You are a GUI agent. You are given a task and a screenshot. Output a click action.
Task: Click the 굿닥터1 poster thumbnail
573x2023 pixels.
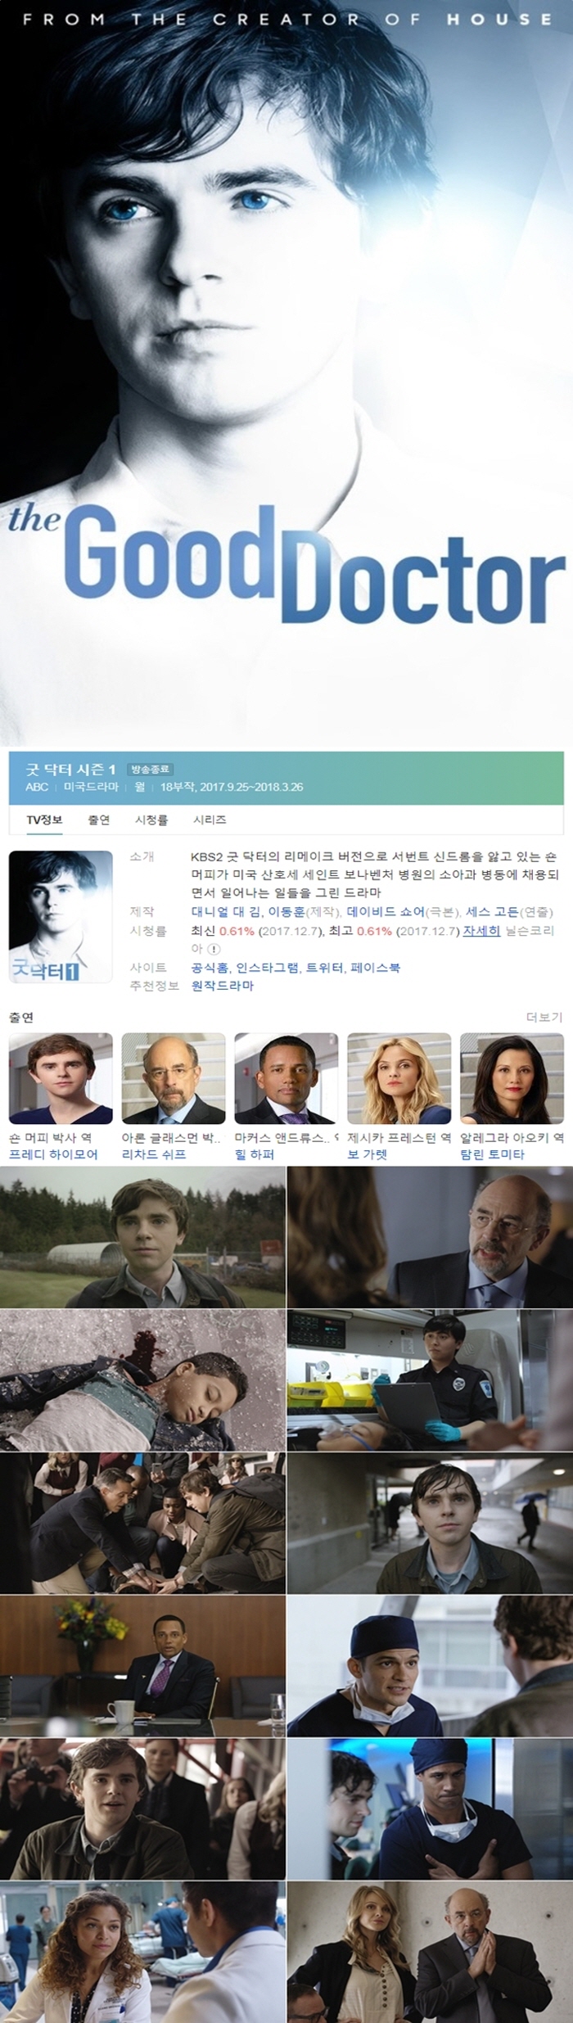[x=61, y=917]
